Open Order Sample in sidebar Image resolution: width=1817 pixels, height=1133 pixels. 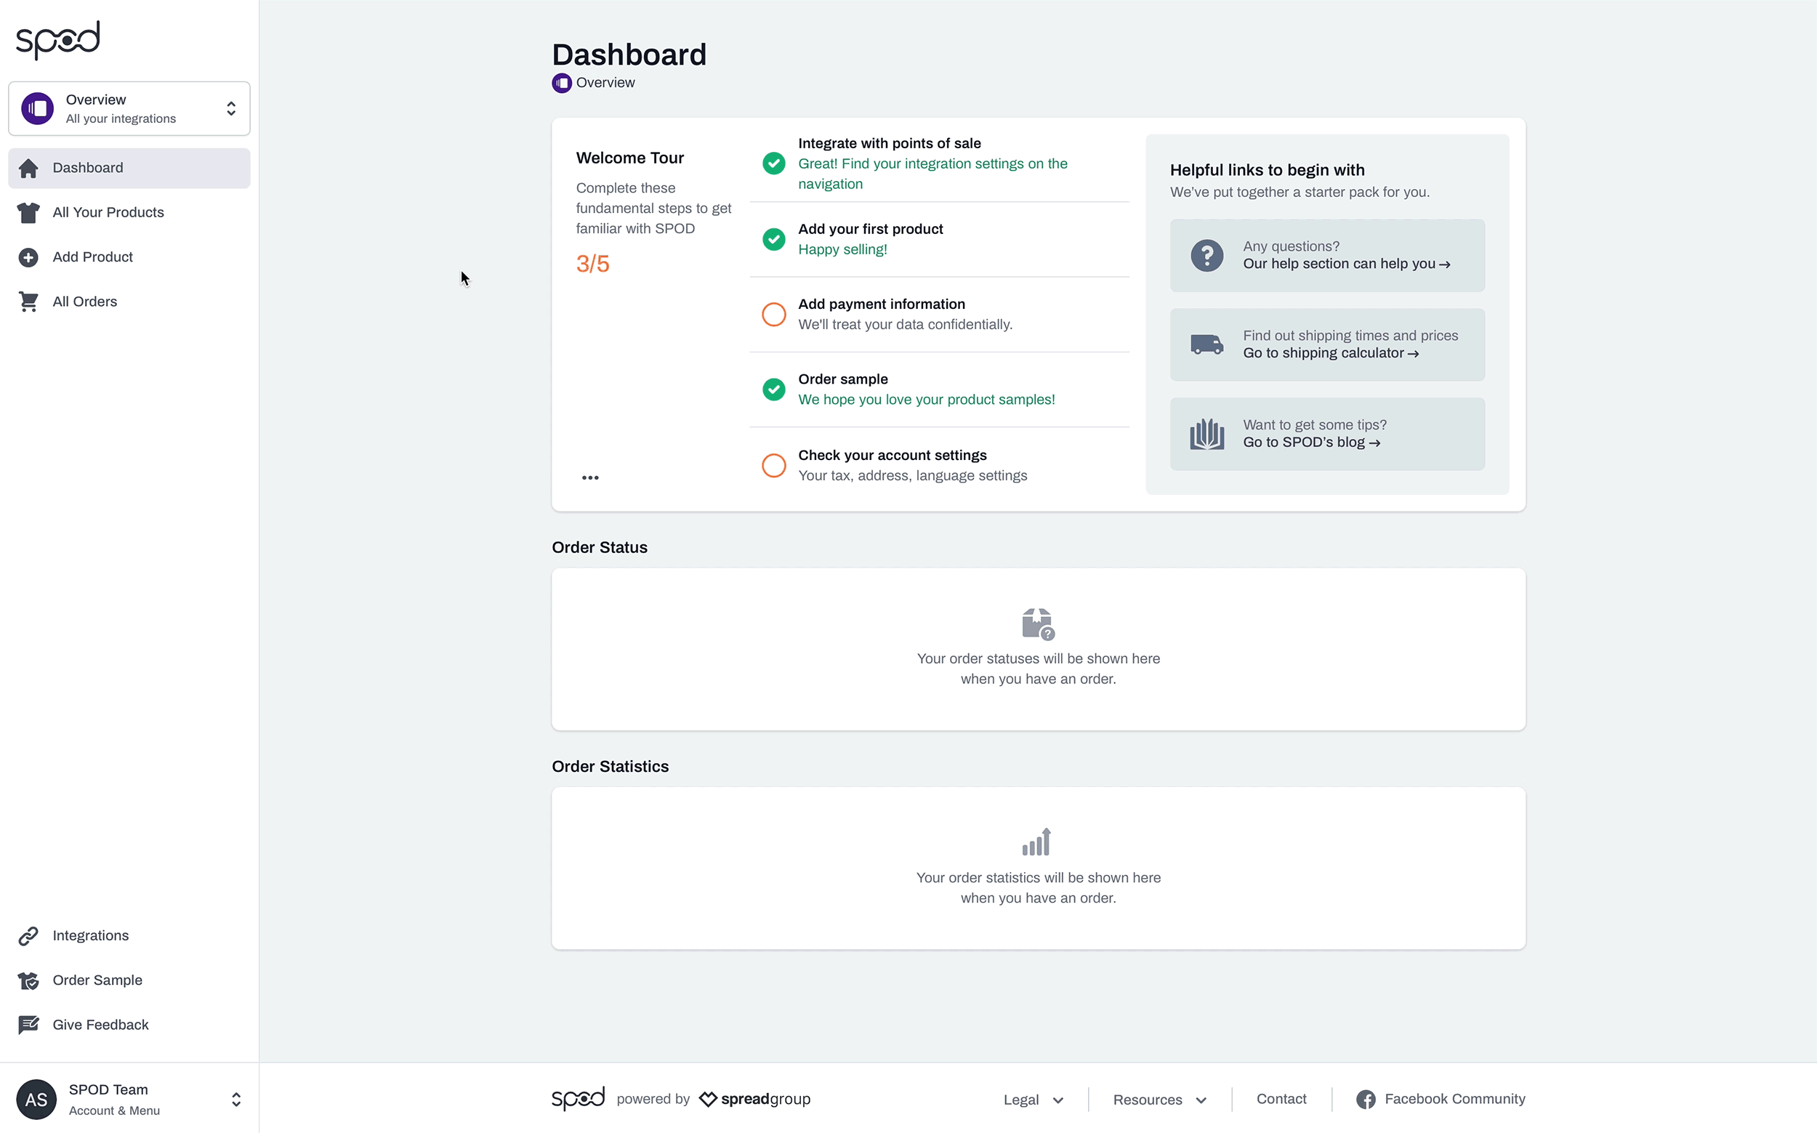(x=97, y=980)
